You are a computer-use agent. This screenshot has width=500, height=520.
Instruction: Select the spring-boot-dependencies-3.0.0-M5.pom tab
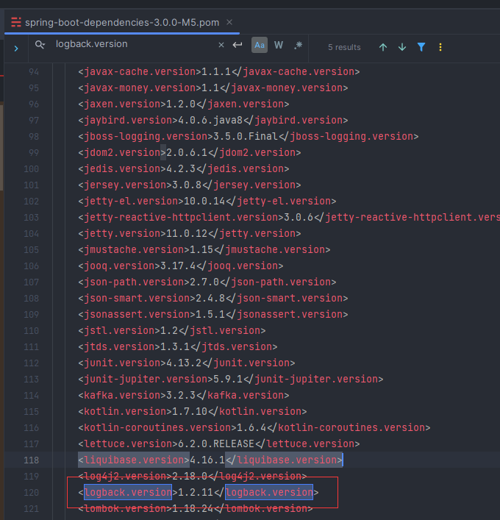tap(121, 23)
